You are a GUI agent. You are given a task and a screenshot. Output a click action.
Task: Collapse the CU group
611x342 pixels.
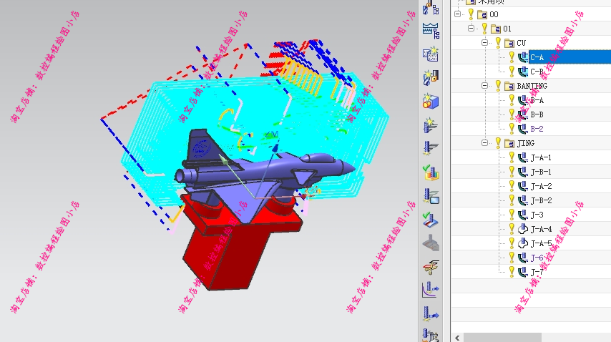tap(485, 42)
